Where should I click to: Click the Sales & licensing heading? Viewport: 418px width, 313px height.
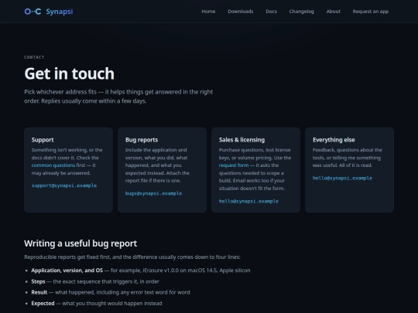[242, 140]
